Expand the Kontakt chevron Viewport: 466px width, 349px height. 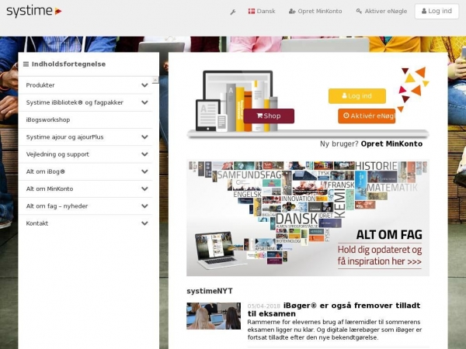click(144, 223)
